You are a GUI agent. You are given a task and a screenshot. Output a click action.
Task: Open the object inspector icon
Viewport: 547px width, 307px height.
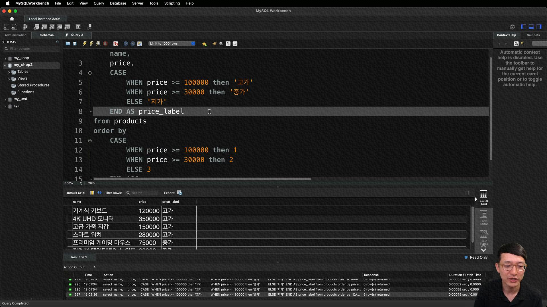tap(25, 27)
